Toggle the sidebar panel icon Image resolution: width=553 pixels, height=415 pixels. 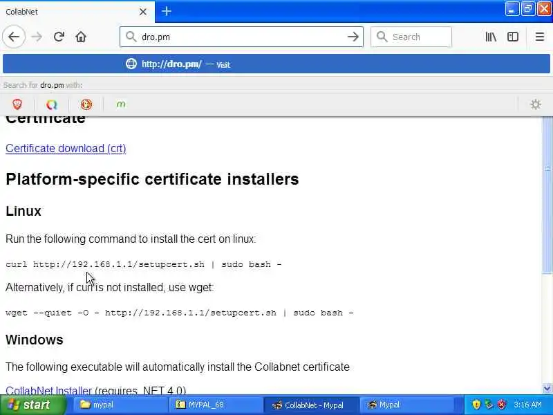coord(512,37)
